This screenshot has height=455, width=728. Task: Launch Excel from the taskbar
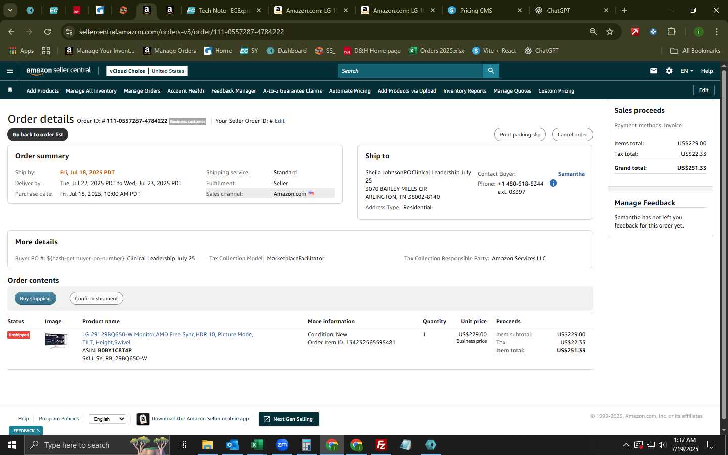pyautogui.click(x=257, y=445)
